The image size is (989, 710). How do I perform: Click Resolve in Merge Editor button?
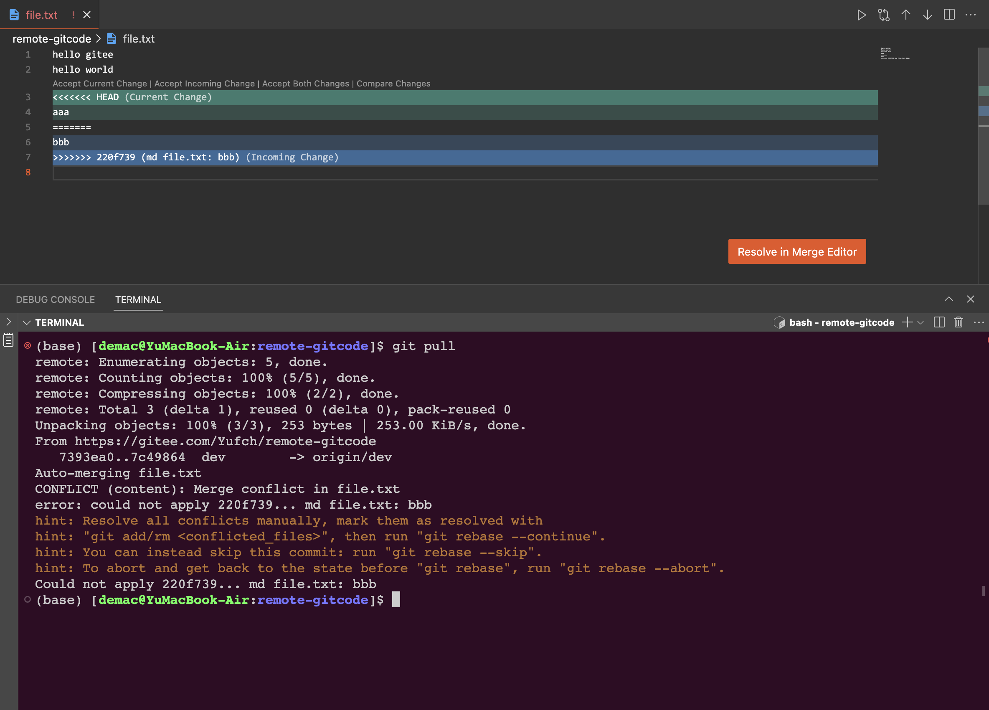point(797,252)
